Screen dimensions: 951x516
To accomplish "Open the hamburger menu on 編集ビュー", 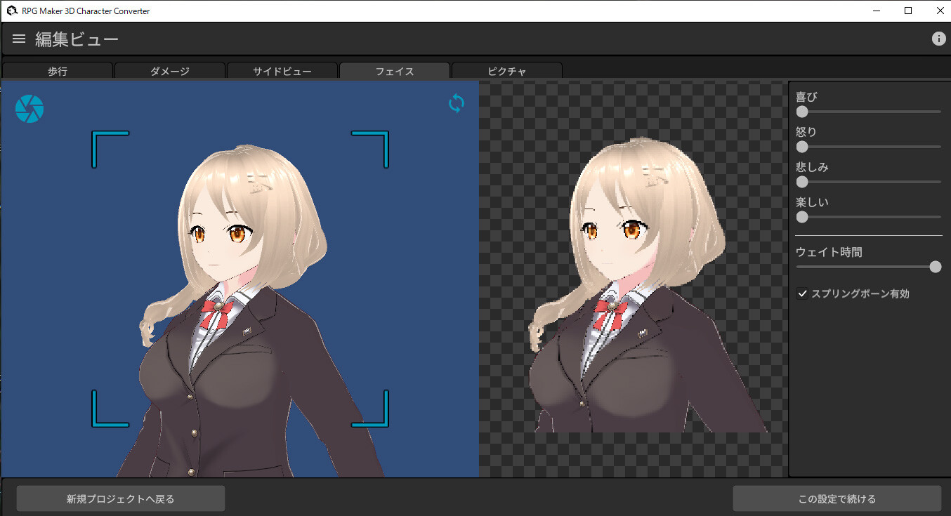I will 18,39.
